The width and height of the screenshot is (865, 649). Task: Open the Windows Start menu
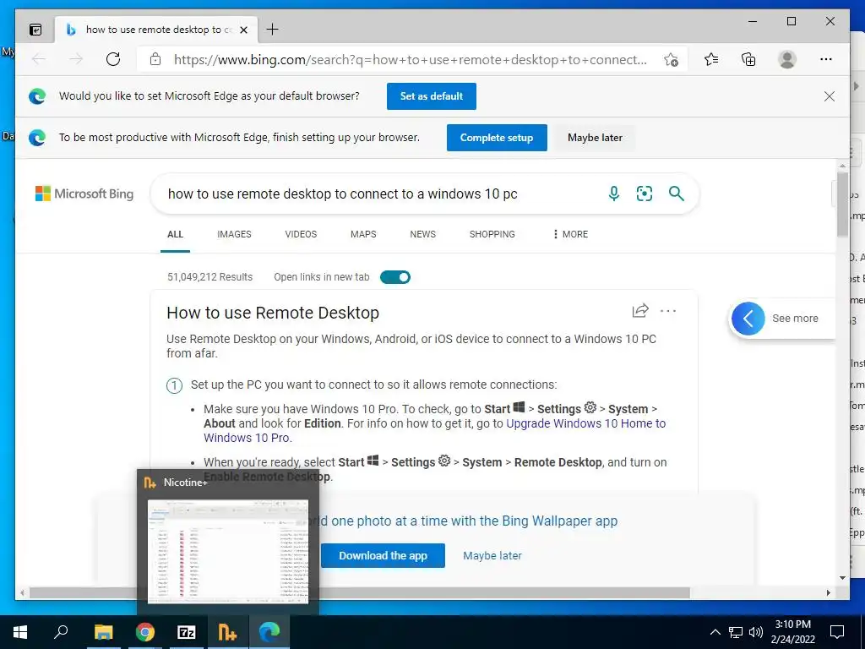coord(20,632)
